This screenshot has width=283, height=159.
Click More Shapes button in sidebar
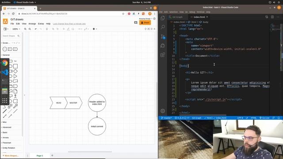coord(11,155)
